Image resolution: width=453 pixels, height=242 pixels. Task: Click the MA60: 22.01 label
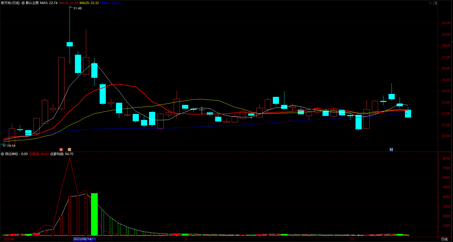110,3
